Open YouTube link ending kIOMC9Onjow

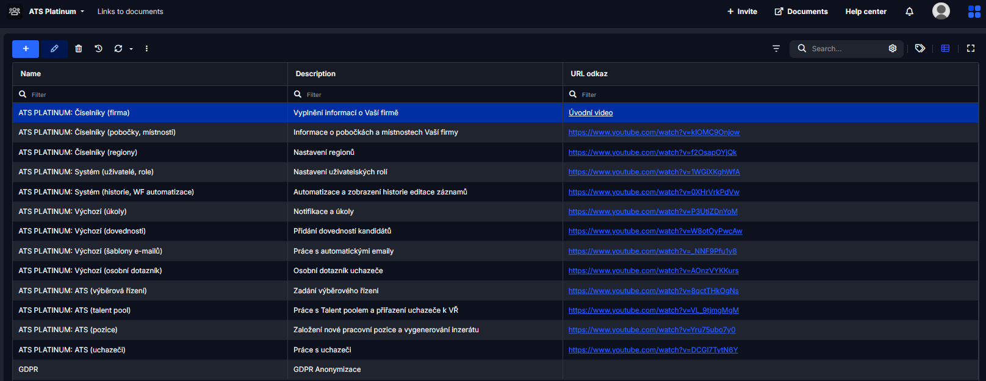(x=654, y=132)
